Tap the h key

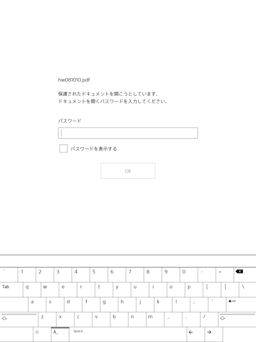coord(127,305)
